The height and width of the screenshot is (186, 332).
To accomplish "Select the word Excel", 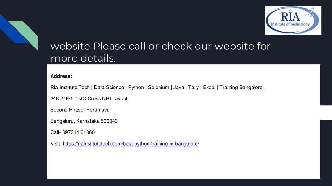I will click(209, 87).
